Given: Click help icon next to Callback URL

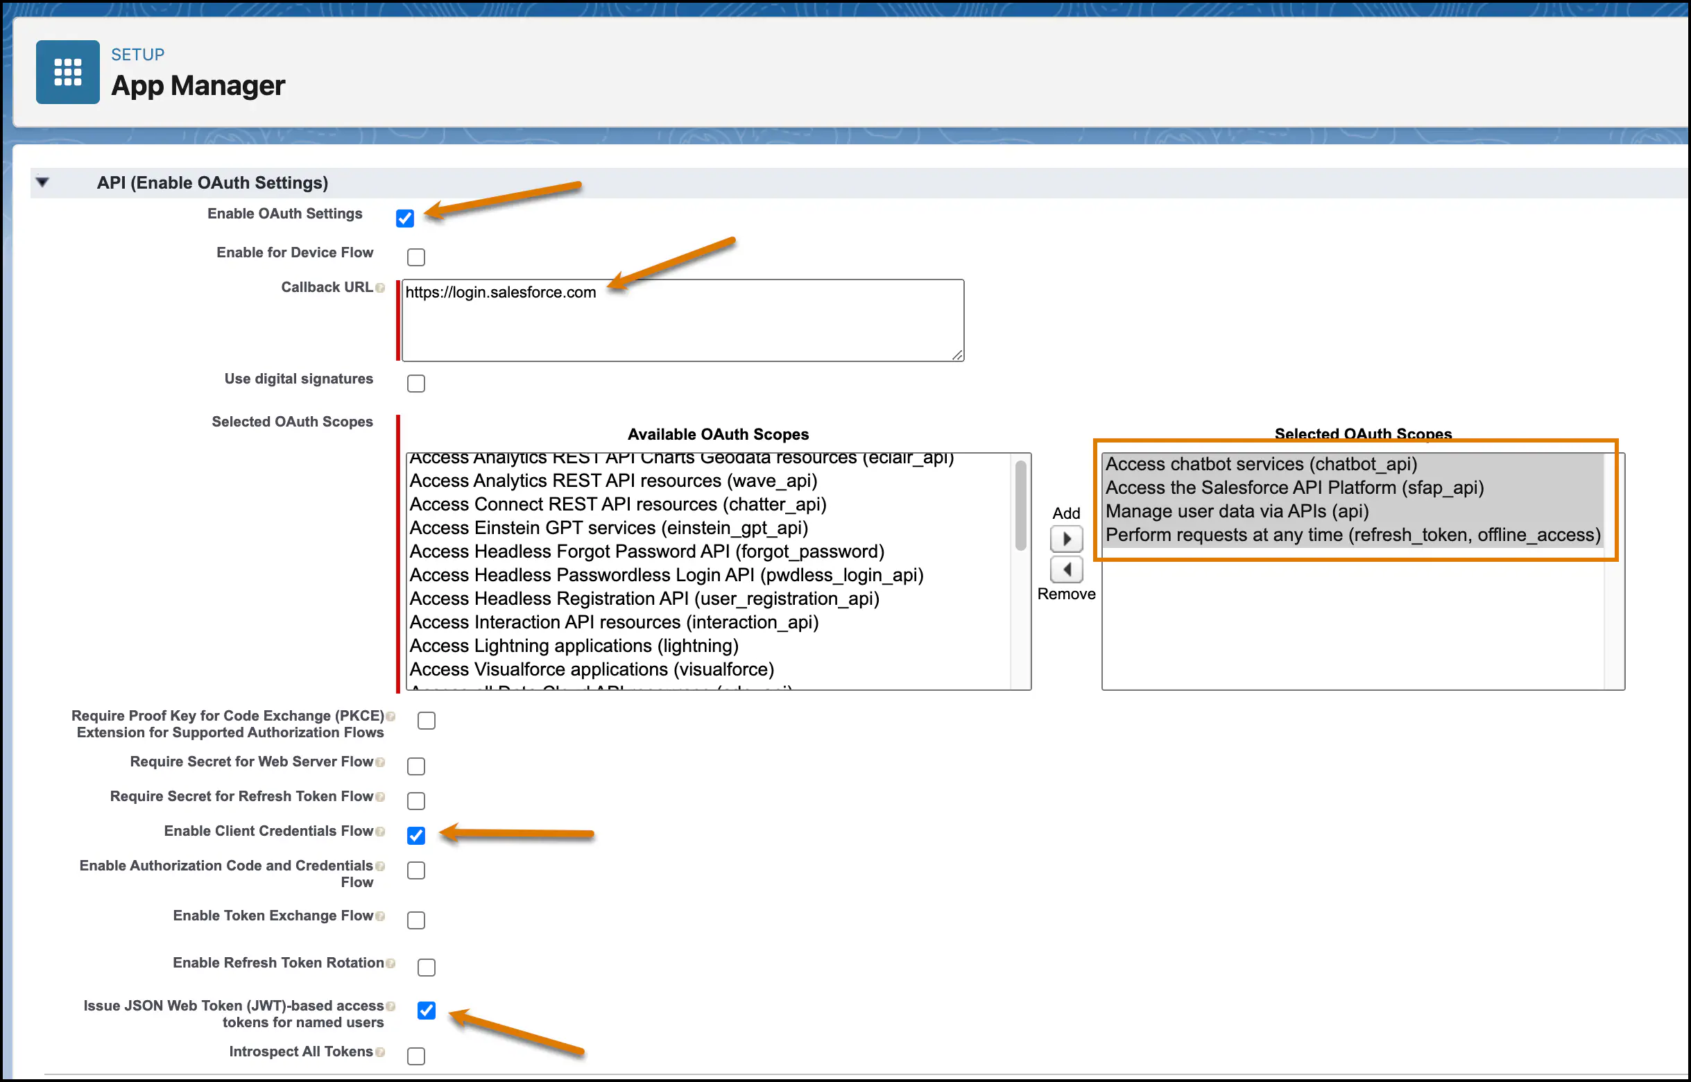Looking at the screenshot, I should coord(380,288).
